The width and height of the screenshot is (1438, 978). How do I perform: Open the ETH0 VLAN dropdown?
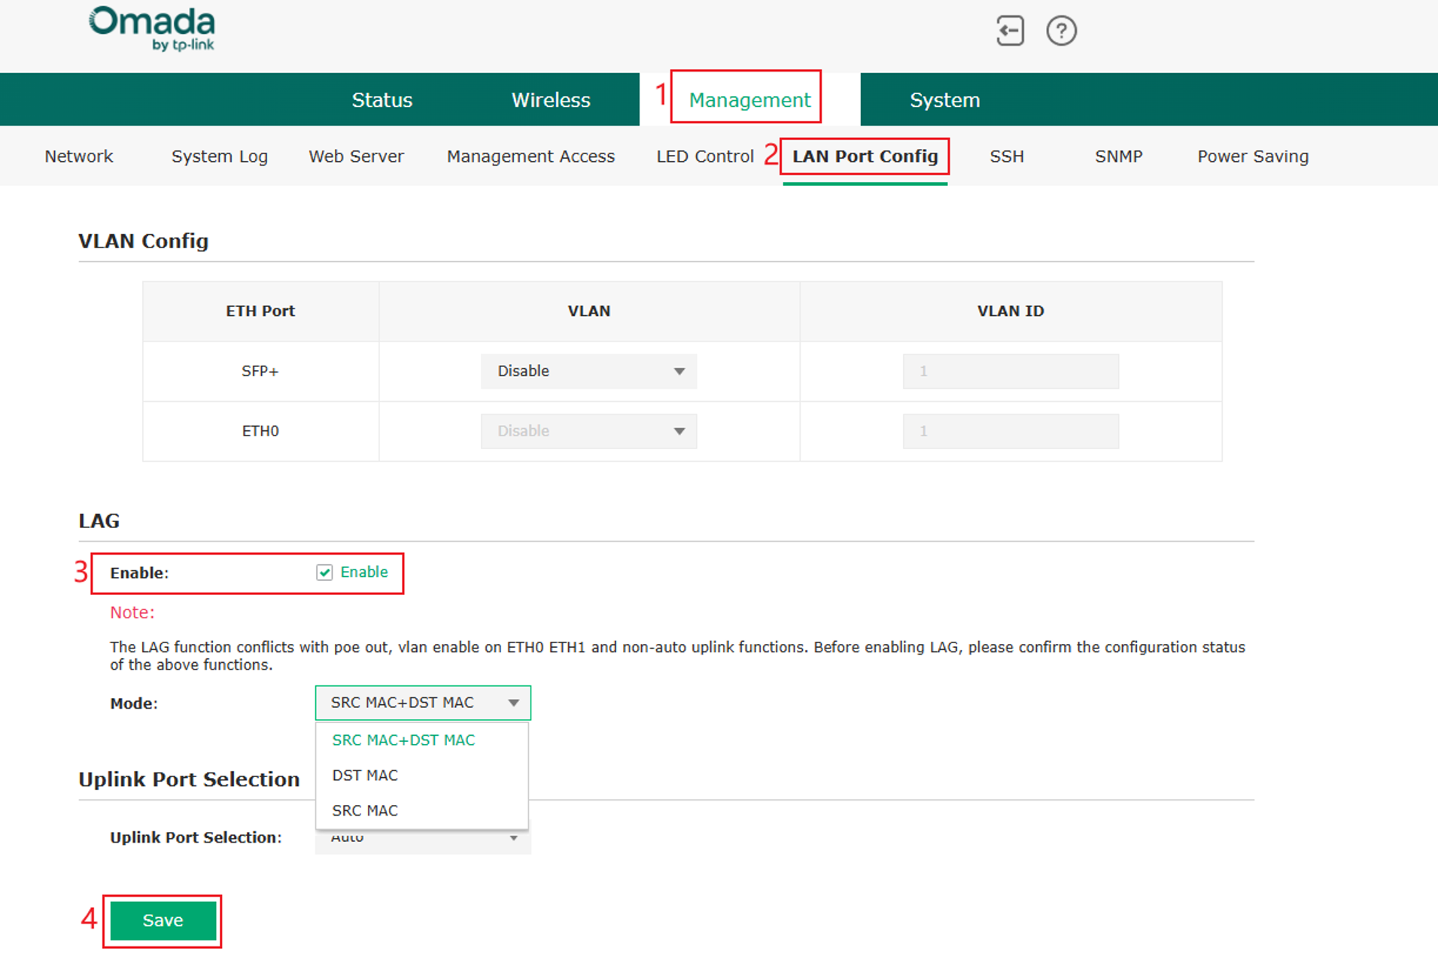click(x=588, y=431)
